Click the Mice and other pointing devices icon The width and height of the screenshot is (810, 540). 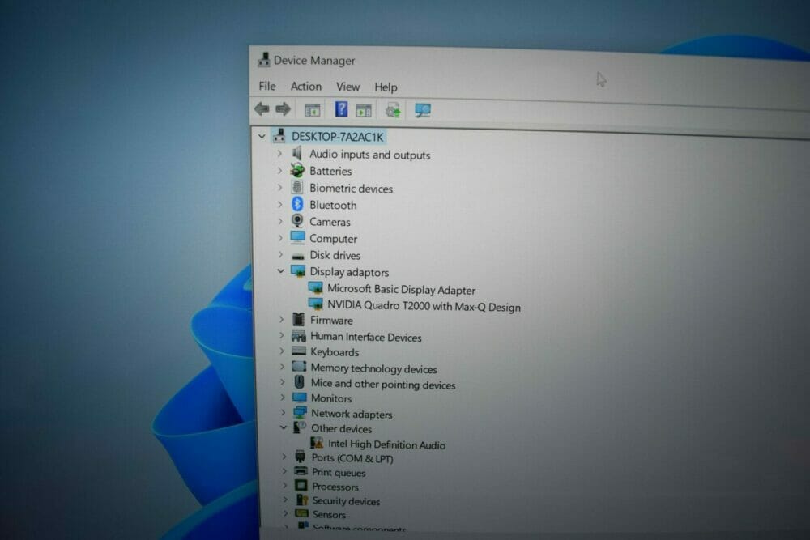tap(299, 383)
